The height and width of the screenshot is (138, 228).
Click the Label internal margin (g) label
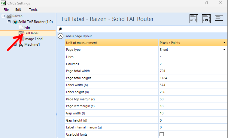pyautogui.click(x=84, y=127)
